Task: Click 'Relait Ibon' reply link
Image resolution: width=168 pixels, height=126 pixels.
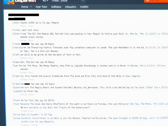Action: click(x=27, y=94)
